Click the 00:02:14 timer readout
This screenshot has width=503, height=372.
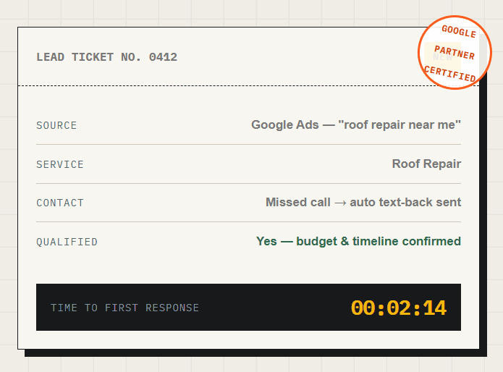click(x=399, y=308)
